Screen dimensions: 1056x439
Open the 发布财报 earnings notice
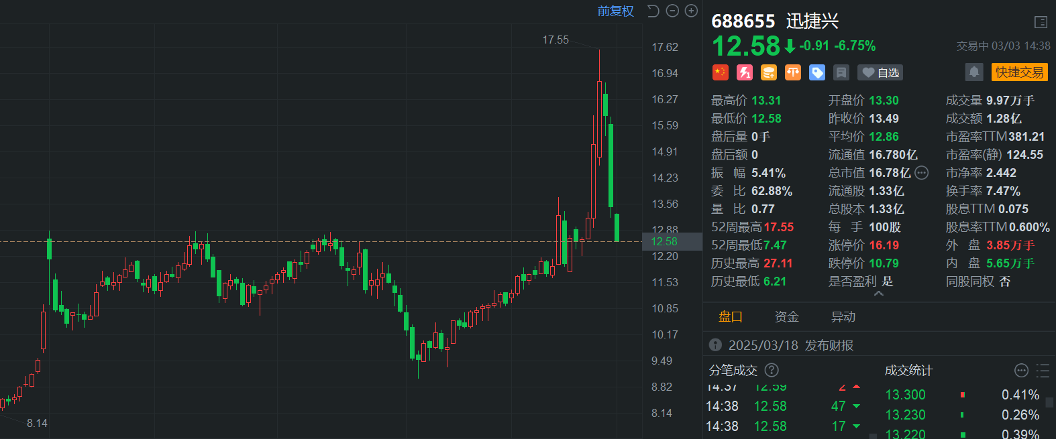[x=790, y=345]
